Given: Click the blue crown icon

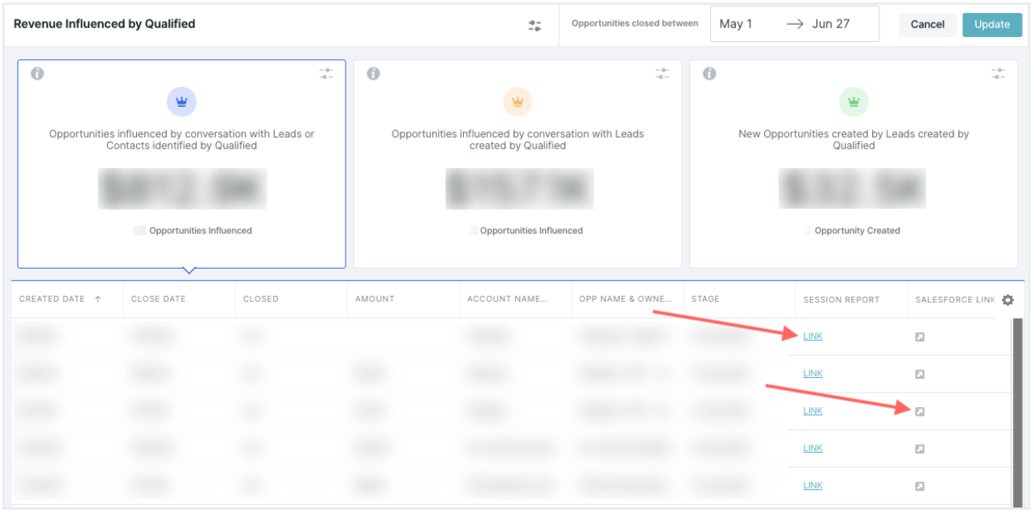Looking at the screenshot, I should [182, 102].
